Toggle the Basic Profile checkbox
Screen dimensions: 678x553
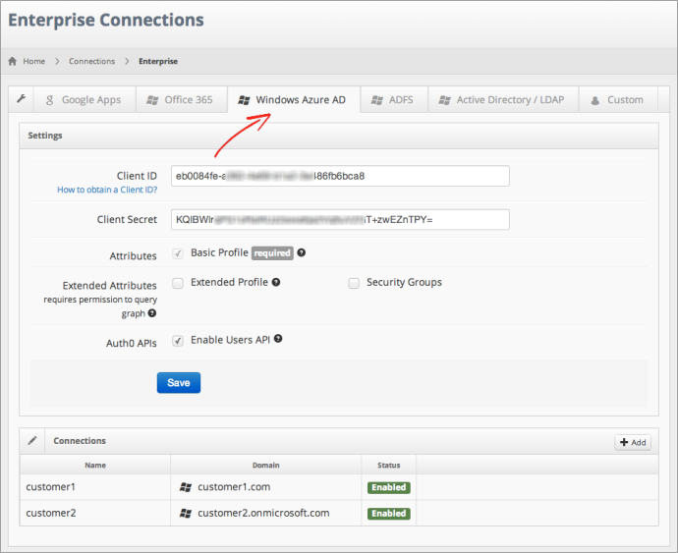coord(178,253)
